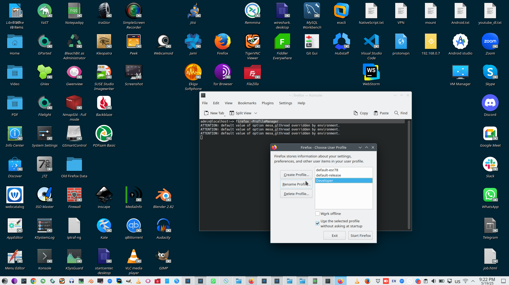Select the default-esr78 profile

pyautogui.click(x=344, y=170)
